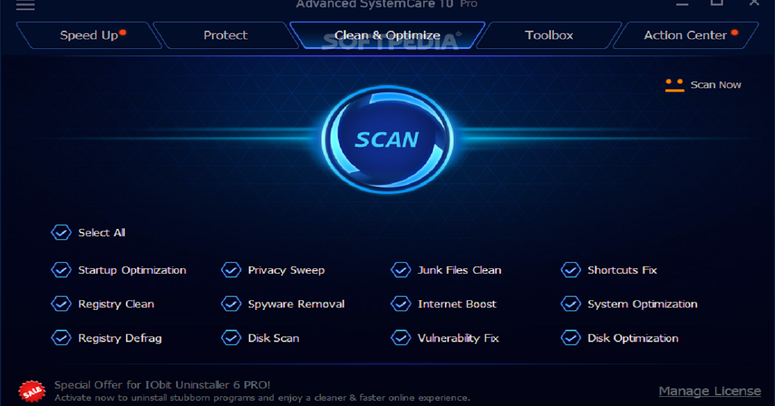Uncheck Spyware Removal

[x=231, y=304]
